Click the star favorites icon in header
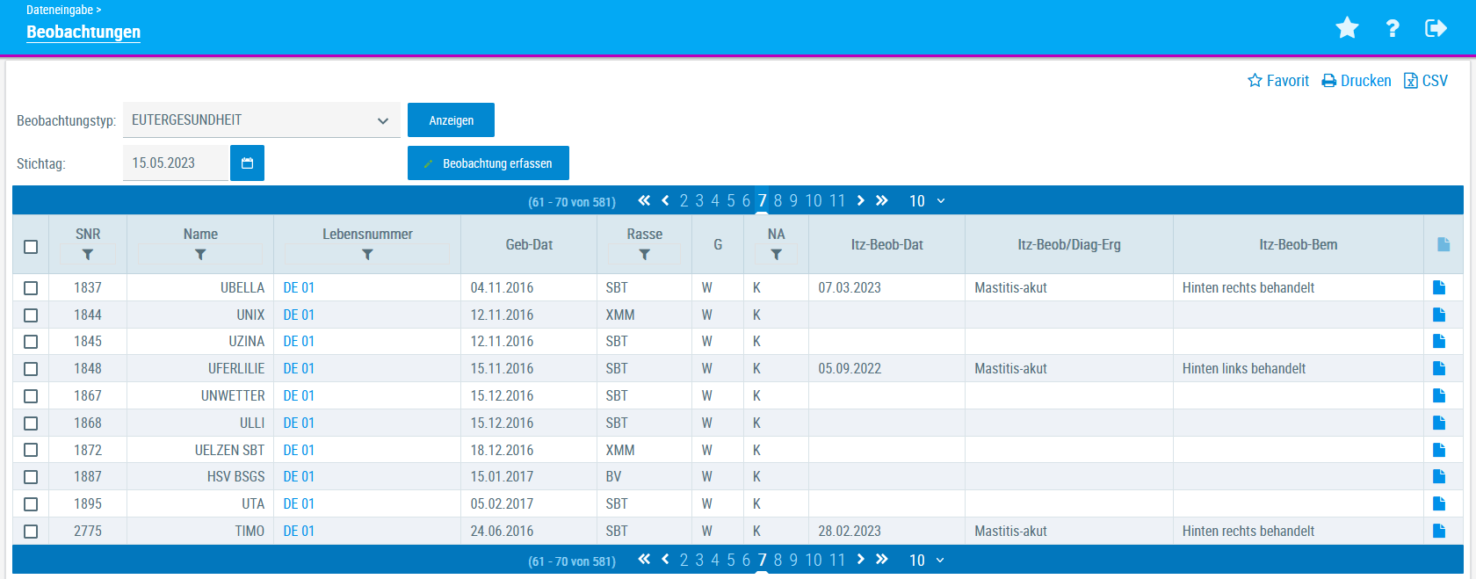 point(1347,28)
